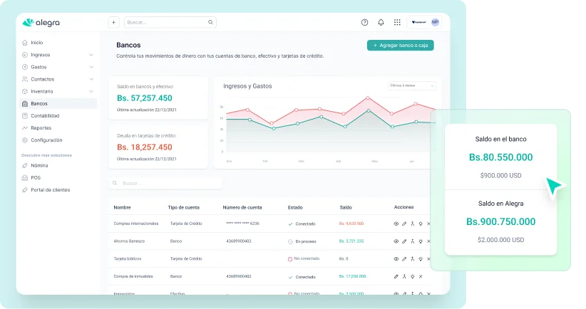Viewport: 586px width, 309px height.
Task: Toggle eye visibility for Ahorros Banesco
Action: tap(396, 241)
